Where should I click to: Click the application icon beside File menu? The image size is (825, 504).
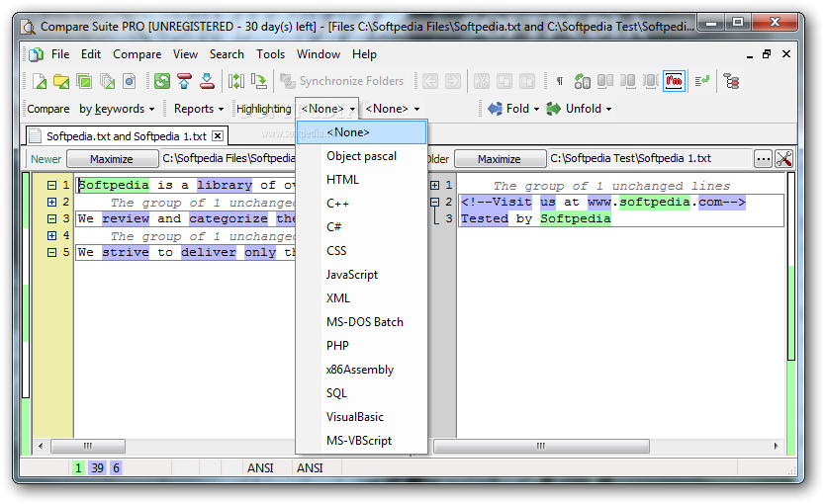coord(36,54)
